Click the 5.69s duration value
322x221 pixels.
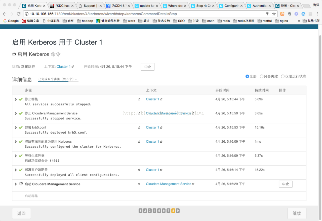[259, 99]
